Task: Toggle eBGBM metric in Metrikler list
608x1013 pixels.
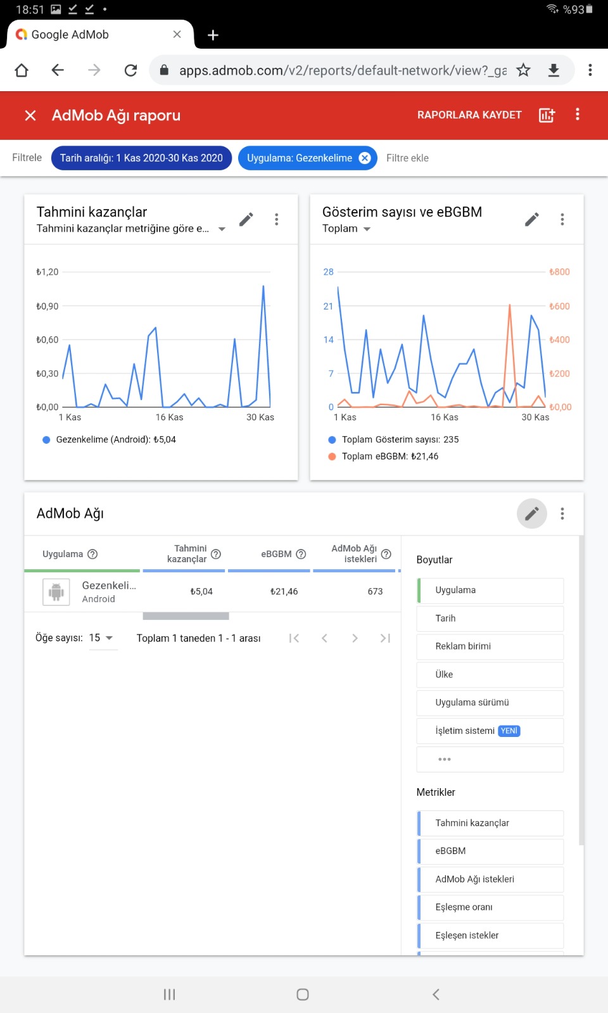Action: [x=490, y=852]
